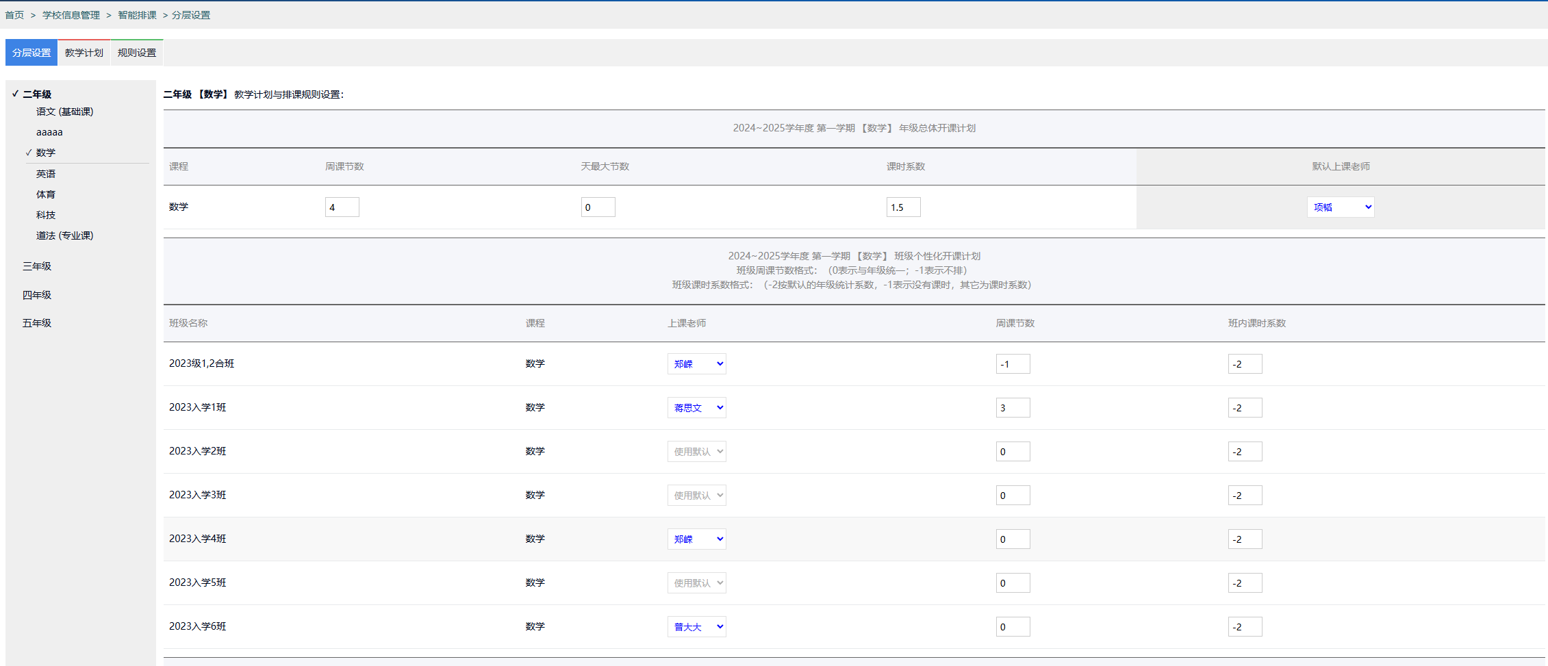1548x666 pixels.
Task: Open teacher dropdown for 2023入学6班
Action: [696, 627]
